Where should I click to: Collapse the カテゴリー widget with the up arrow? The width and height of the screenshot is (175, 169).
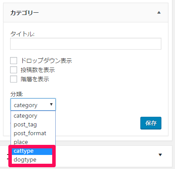point(159,13)
